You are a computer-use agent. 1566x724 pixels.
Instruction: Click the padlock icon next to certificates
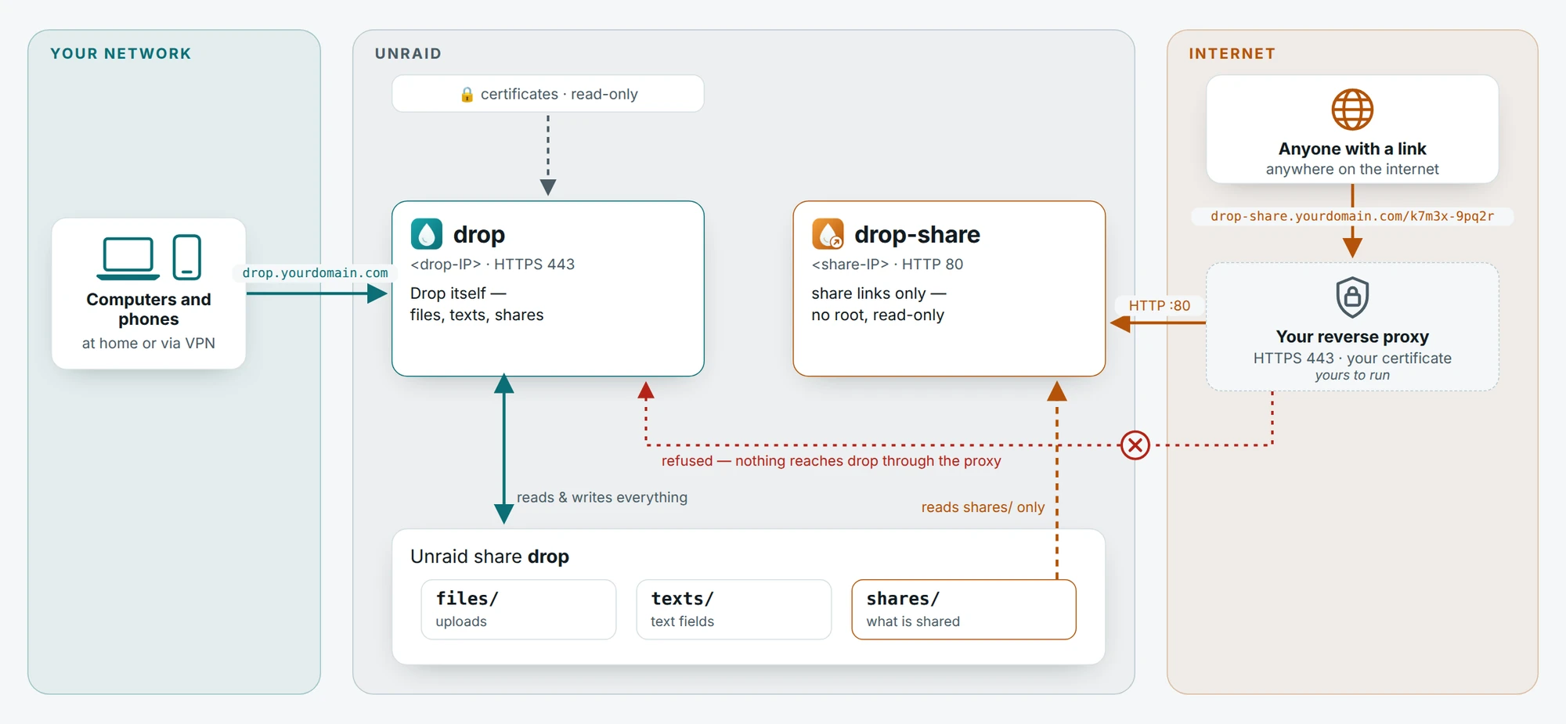[467, 95]
